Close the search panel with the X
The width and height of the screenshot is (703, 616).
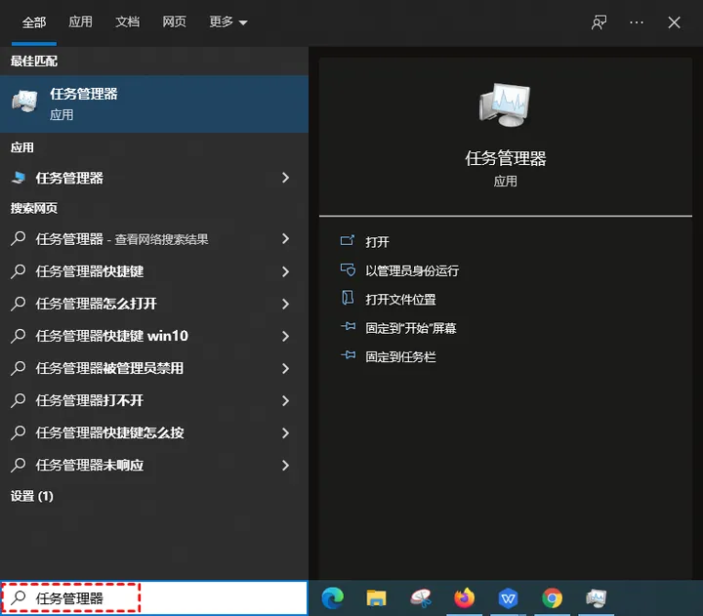674,22
